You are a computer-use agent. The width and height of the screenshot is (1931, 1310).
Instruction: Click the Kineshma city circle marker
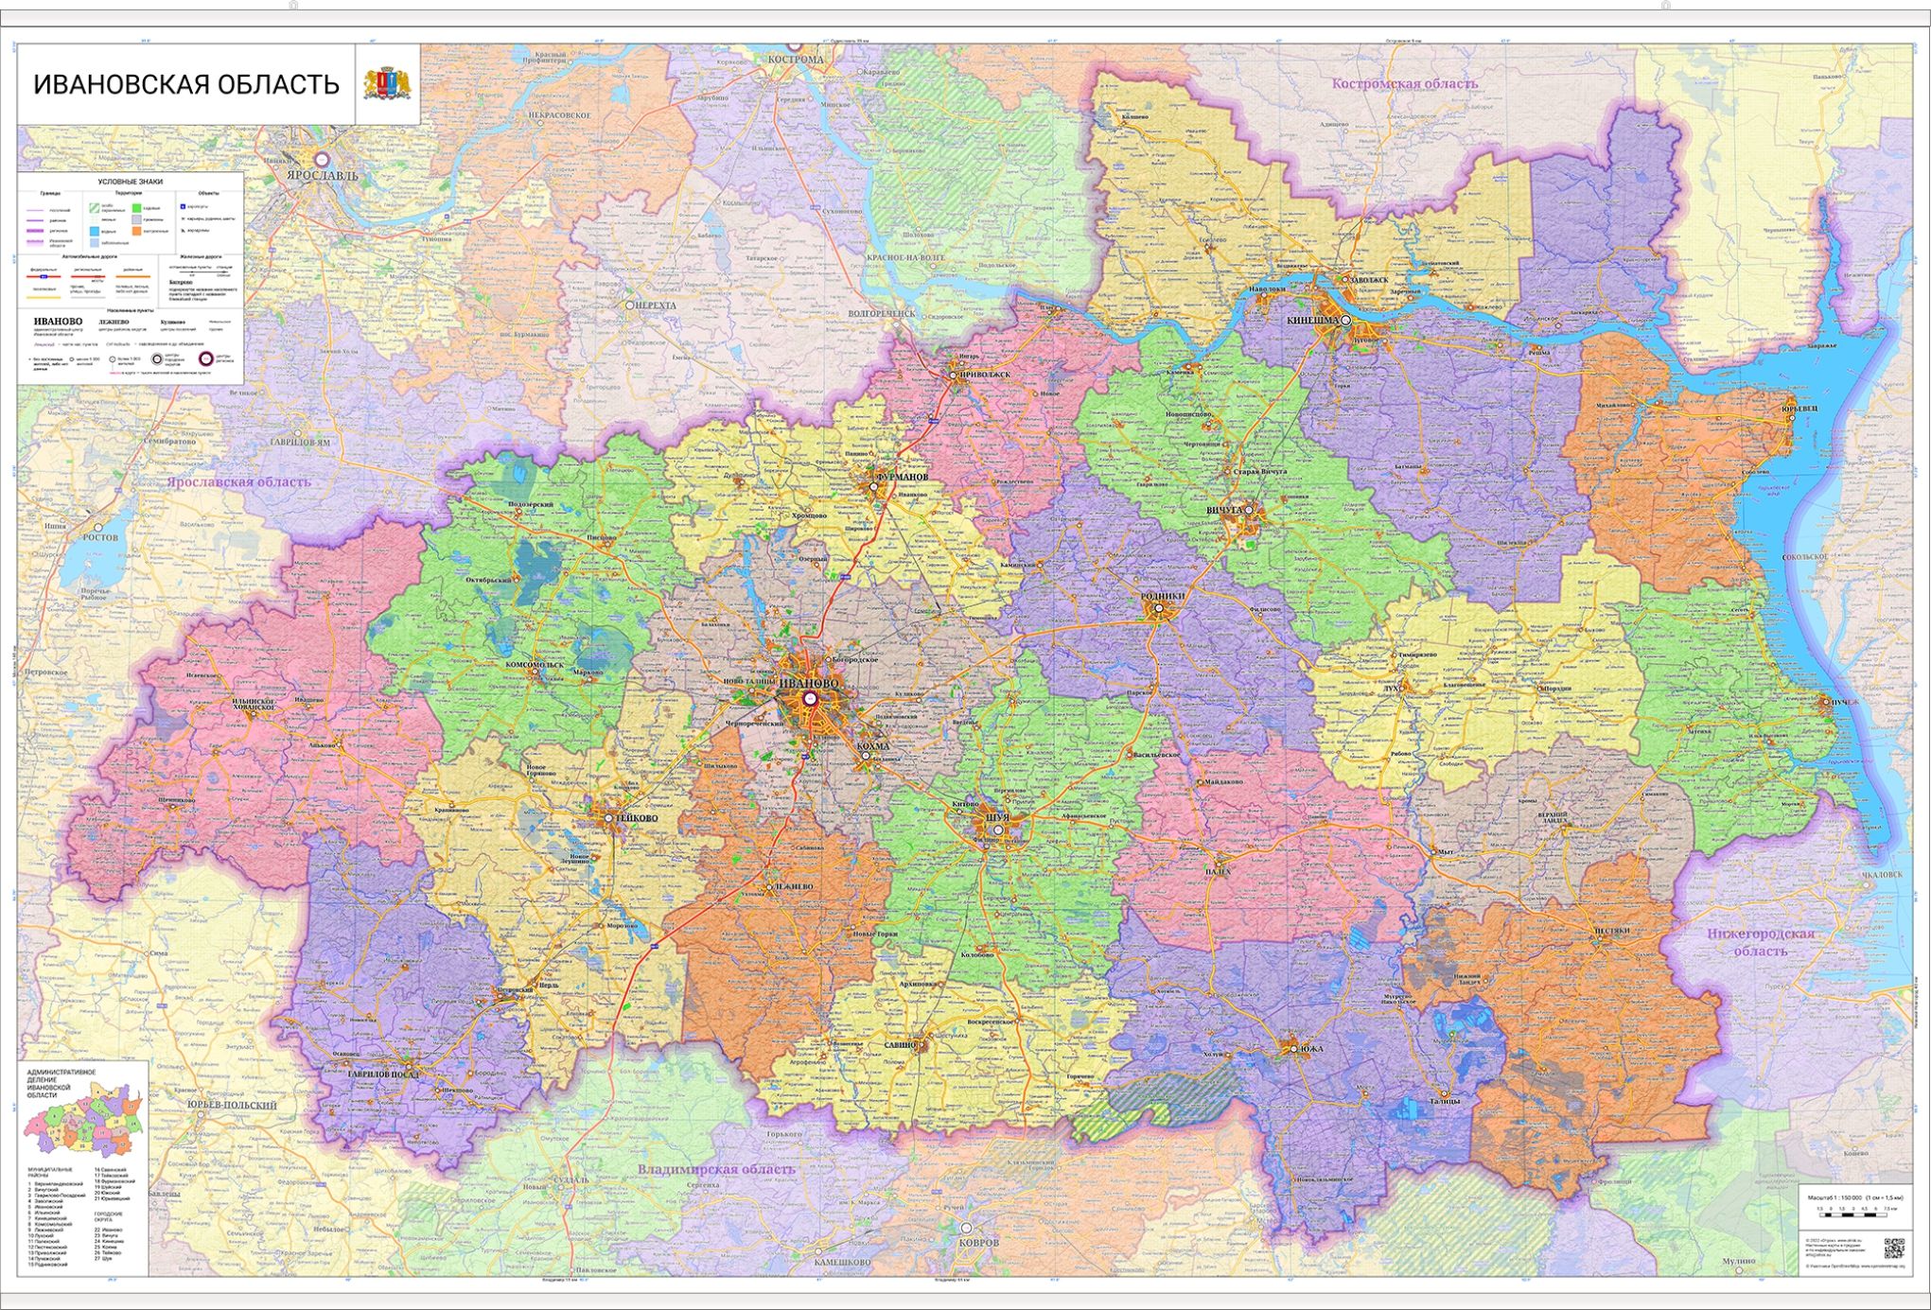point(1345,321)
